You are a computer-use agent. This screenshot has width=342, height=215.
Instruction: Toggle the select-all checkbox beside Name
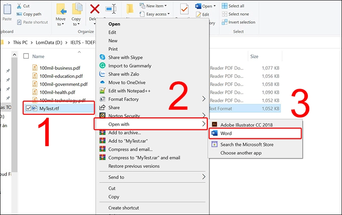26,56
